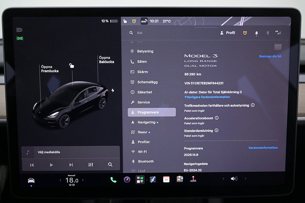
Task: Open the audio equalizer settings icon
Action: [91, 165]
